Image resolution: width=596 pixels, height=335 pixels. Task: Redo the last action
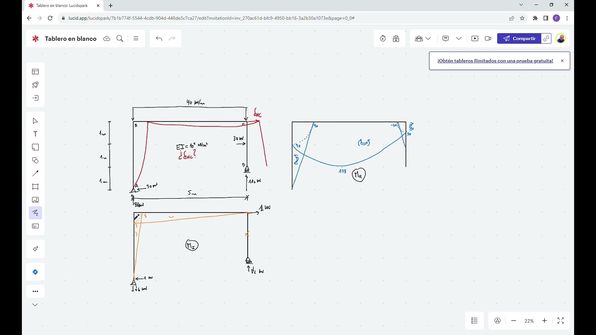click(172, 39)
